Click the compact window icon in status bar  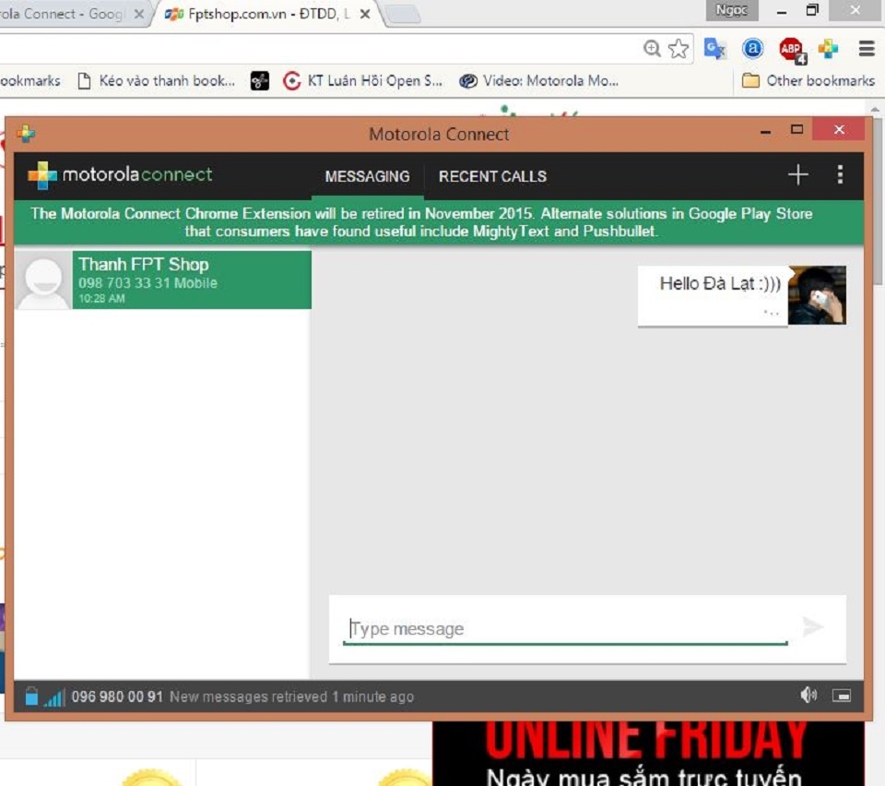(841, 696)
